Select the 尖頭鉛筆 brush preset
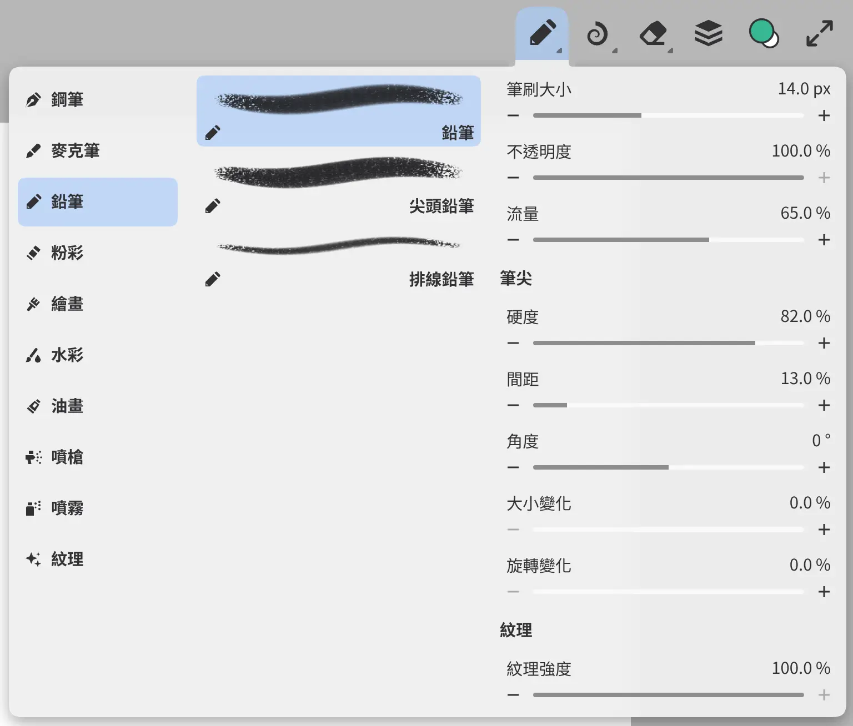This screenshot has width=853, height=726. 339,184
